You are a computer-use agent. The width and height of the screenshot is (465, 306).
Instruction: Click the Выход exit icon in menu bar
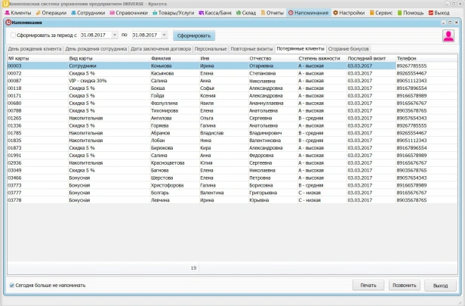pyautogui.click(x=431, y=13)
